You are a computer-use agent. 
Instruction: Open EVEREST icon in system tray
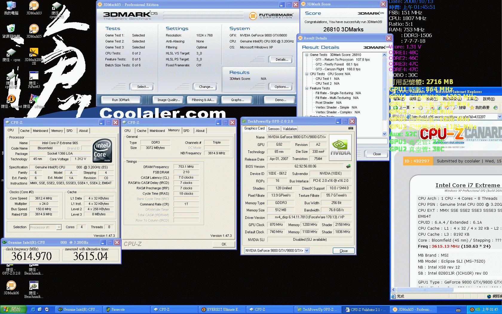(472, 310)
